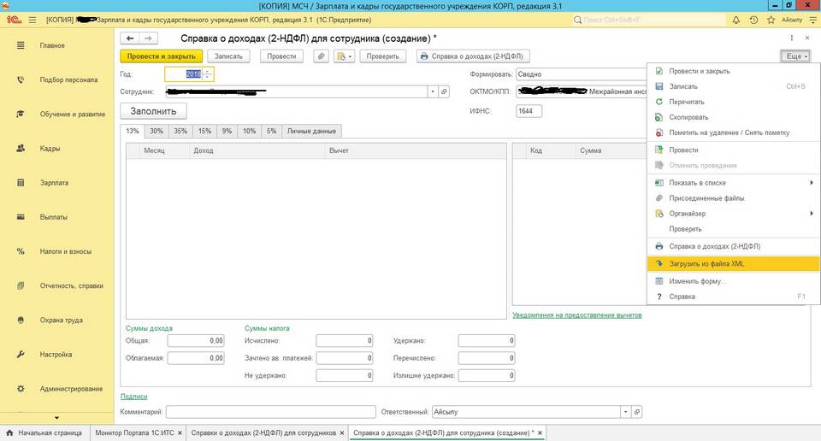Click the Общая income amount field
The image size is (821, 441).
tap(196, 340)
